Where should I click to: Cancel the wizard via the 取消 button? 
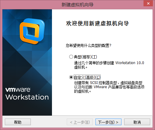pos(137,122)
